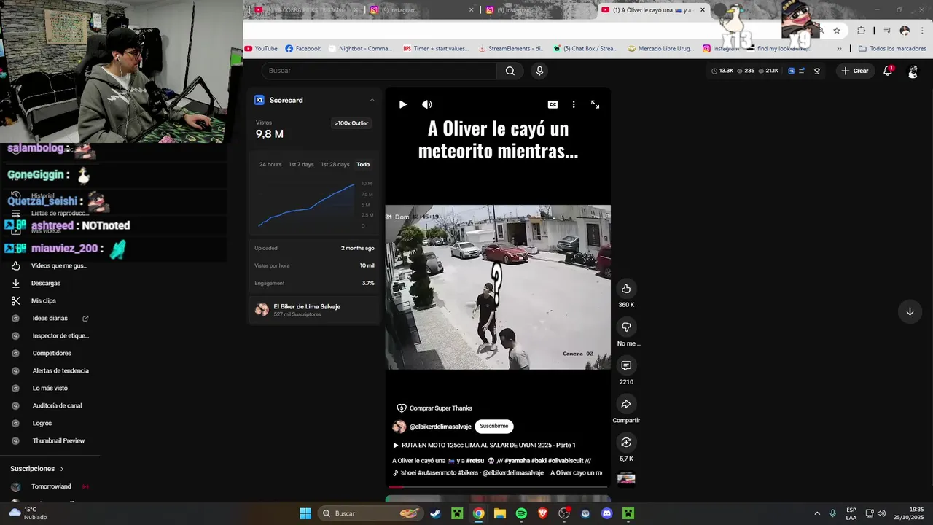Open YouTube notifications bell
Screen dimensions: 933x525
888,71
